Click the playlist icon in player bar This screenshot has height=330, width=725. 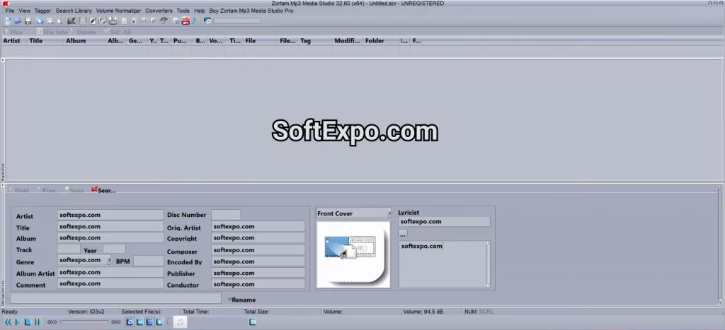tap(149, 322)
